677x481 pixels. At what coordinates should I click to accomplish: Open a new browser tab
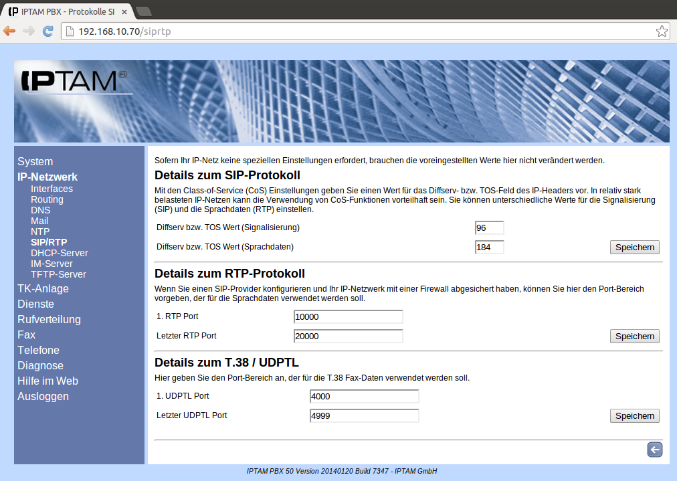144,11
